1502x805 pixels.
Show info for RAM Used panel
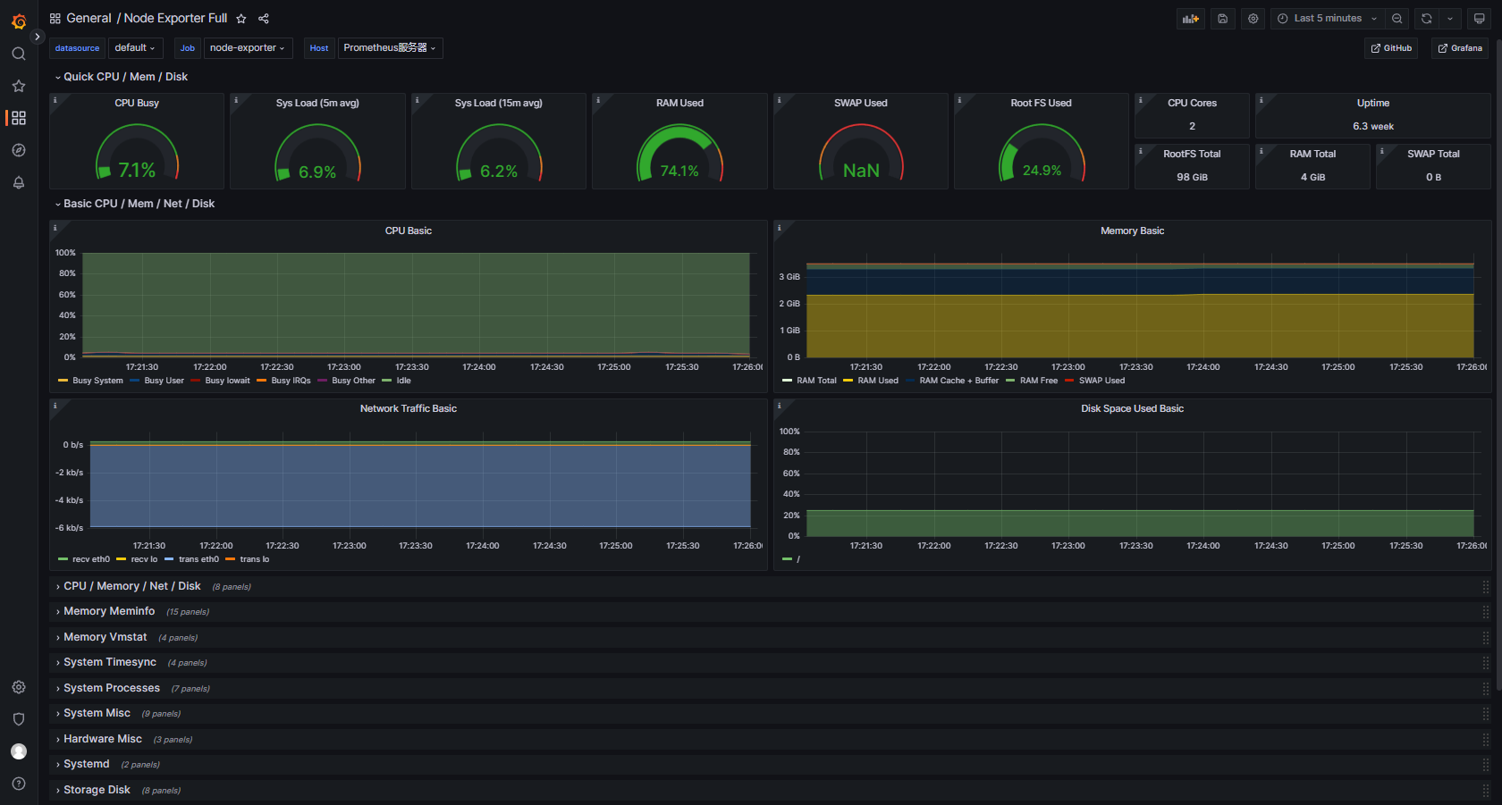pos(598,100)
